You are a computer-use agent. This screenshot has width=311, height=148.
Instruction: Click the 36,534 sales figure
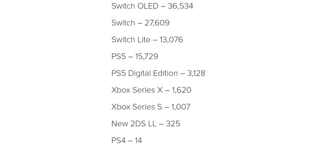(x=180, y=6)
